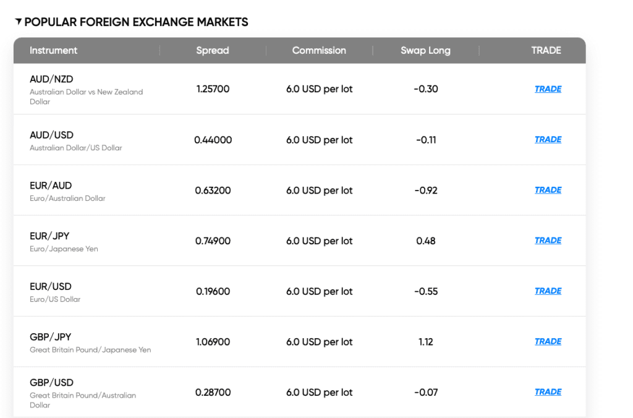The width and height of the screenshot is (633, 418).
Task: Click the Commission column header
Action: coord(319,51)
